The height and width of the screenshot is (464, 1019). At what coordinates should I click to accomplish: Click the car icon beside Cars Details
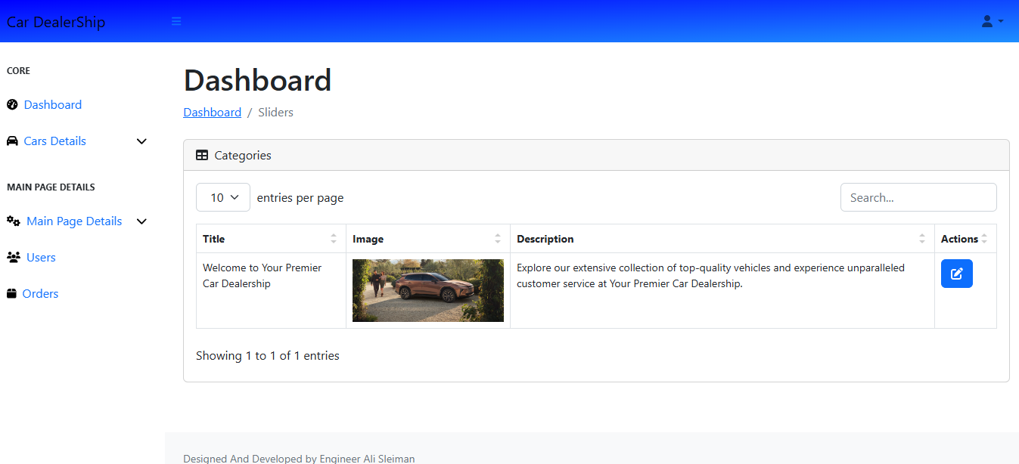click(x=12, y=141)
